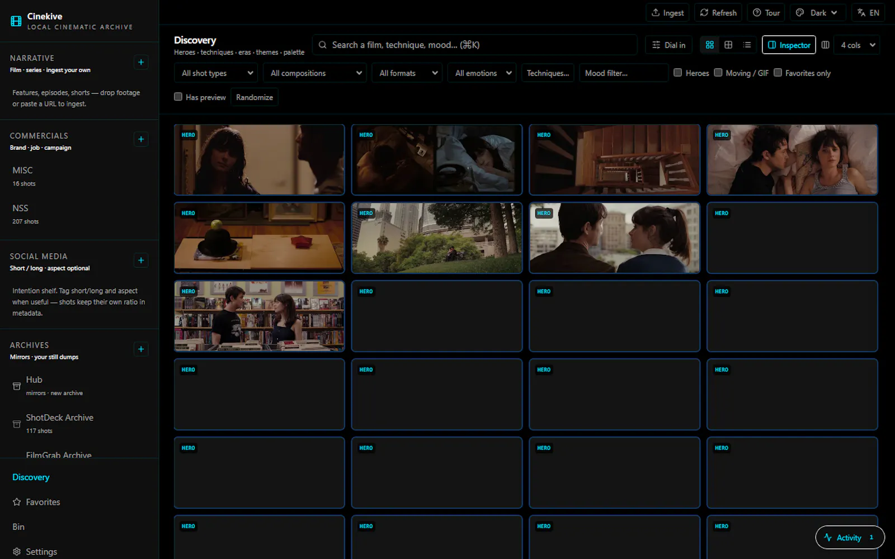This screenshot has width=895, height=559.
Task: Open the Dark theme dropdown
Action: 817,13
